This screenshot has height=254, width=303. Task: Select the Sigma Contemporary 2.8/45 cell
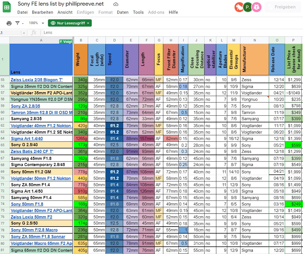(x=41, y=165)
